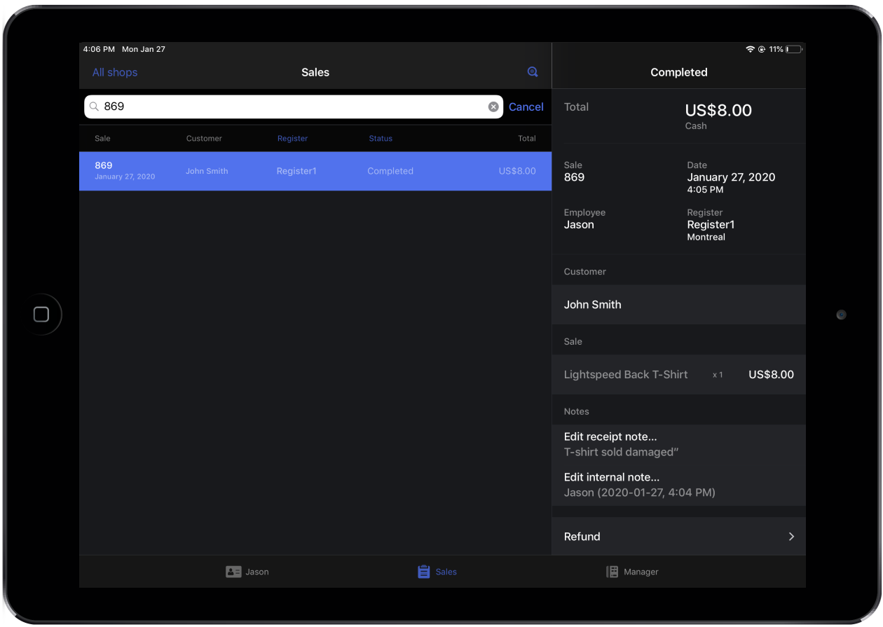Screen dimensions: 883x627
Task: Click the 4:06 PM clock in status bar
Action: 99,50
